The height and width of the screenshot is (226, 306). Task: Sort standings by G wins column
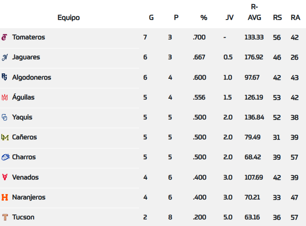point(151,18)
